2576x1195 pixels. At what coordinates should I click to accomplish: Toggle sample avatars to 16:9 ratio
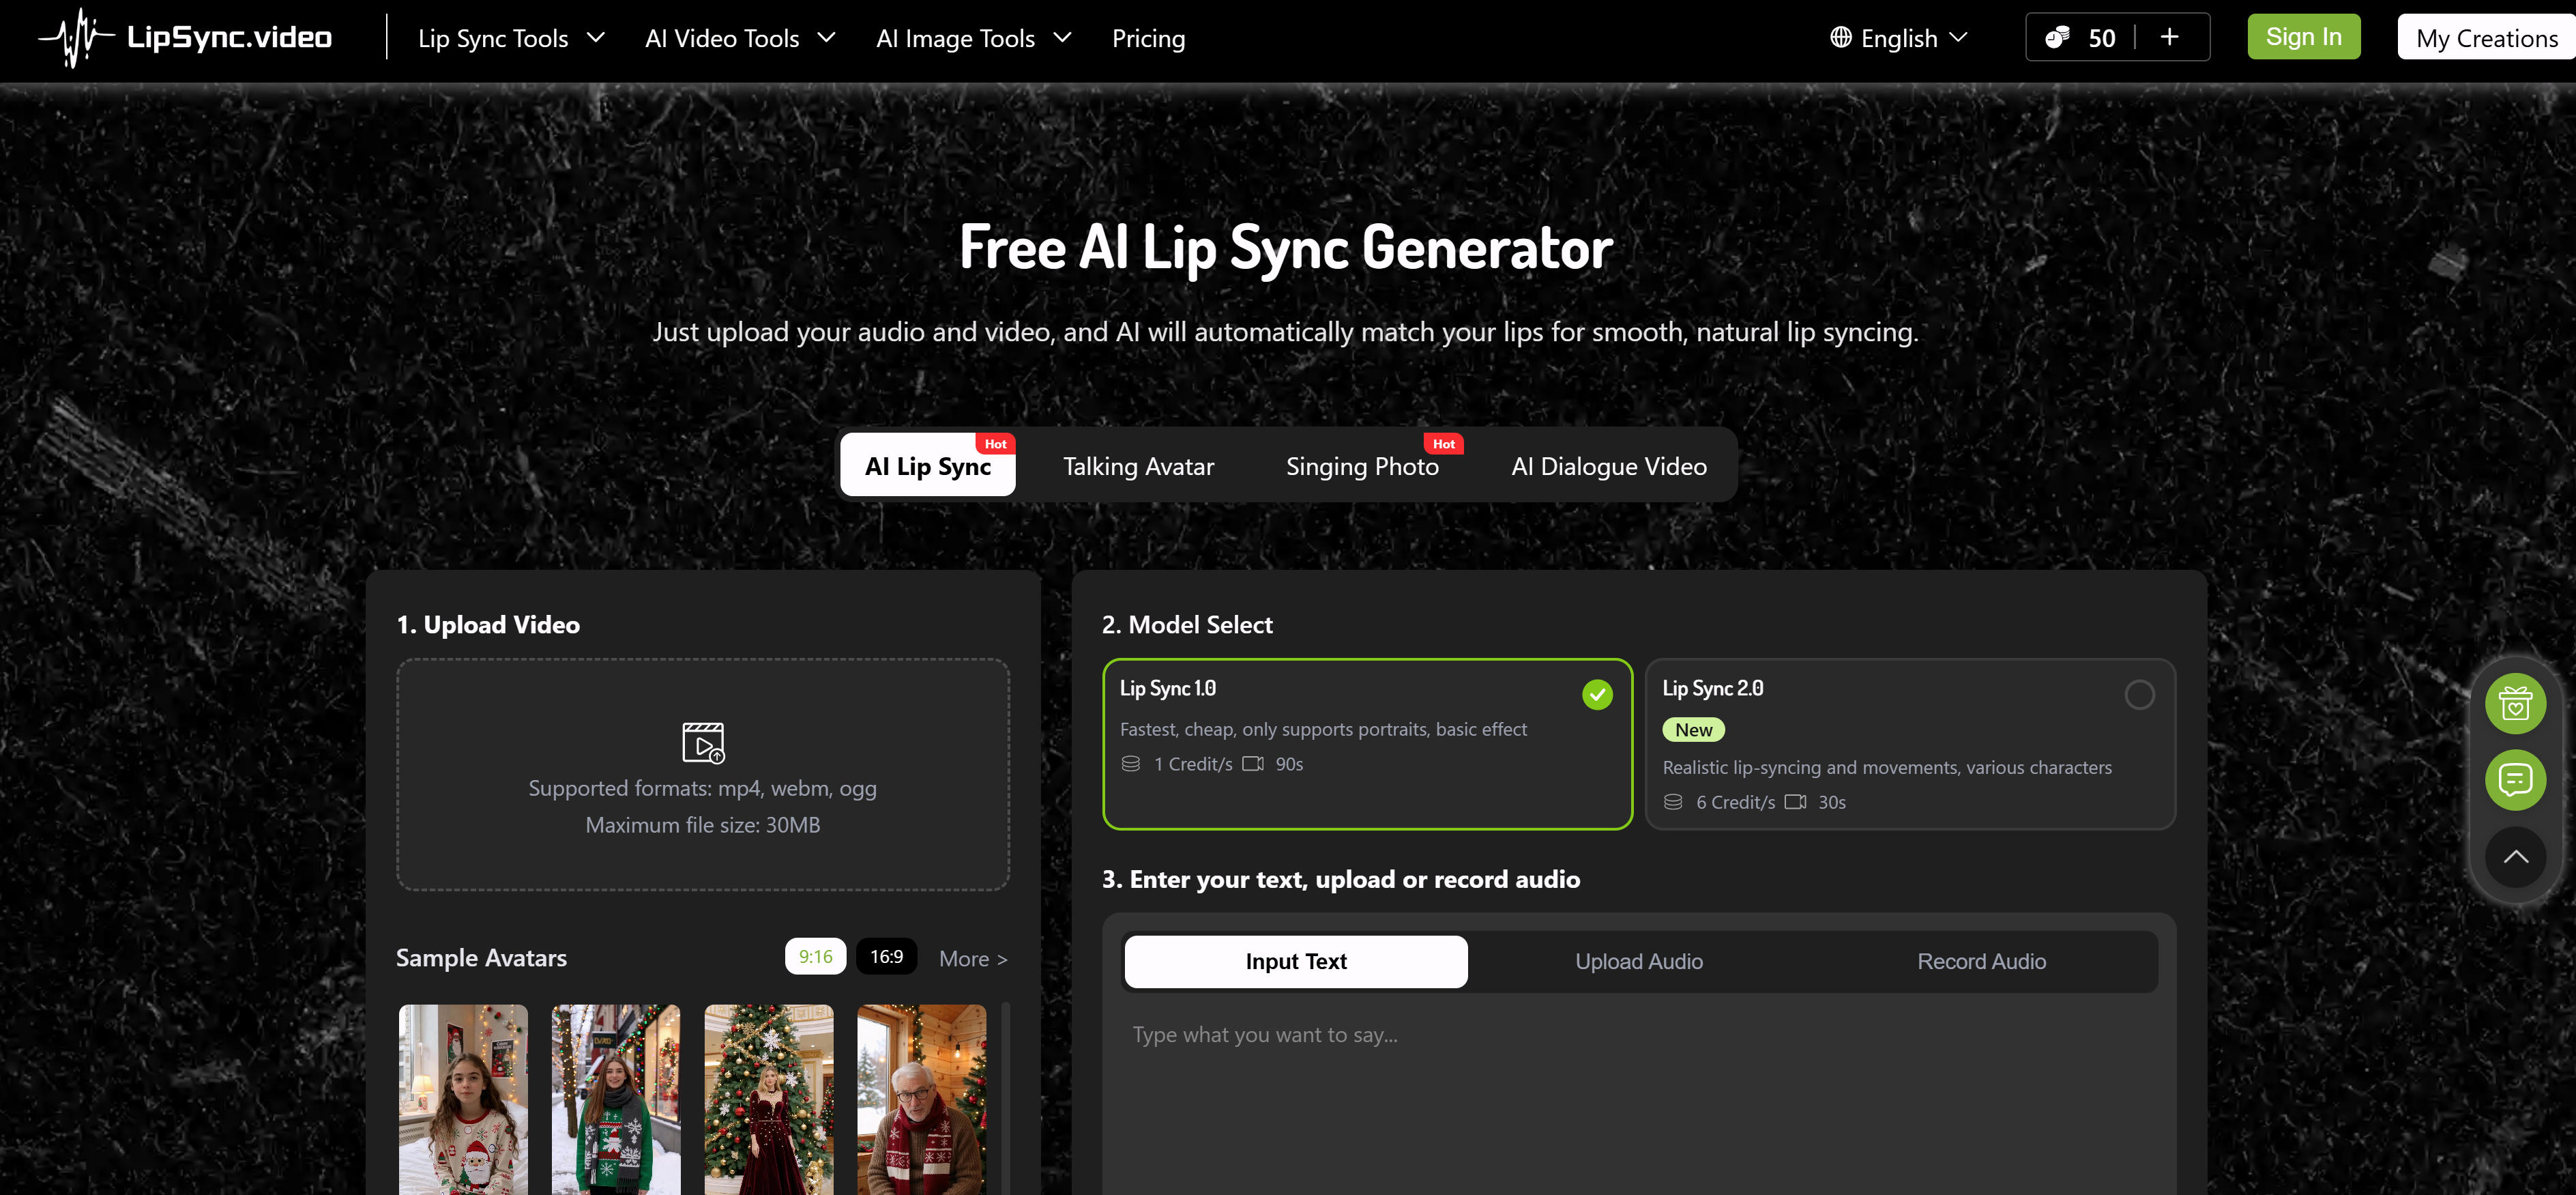click(x=886, y=957)
